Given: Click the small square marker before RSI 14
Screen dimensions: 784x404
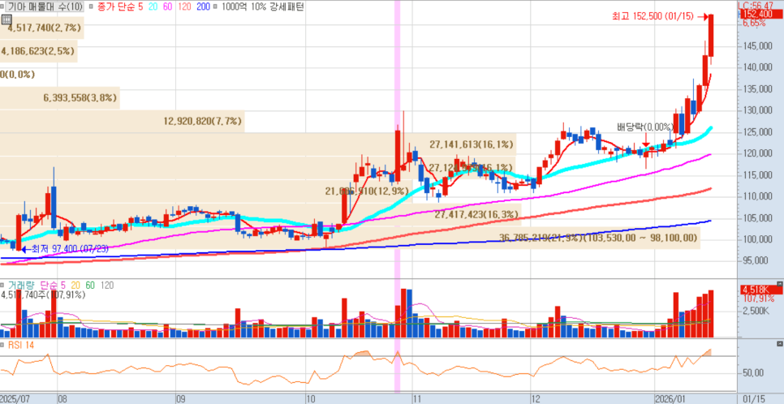Looking at the screenshot, I should 3,346.
